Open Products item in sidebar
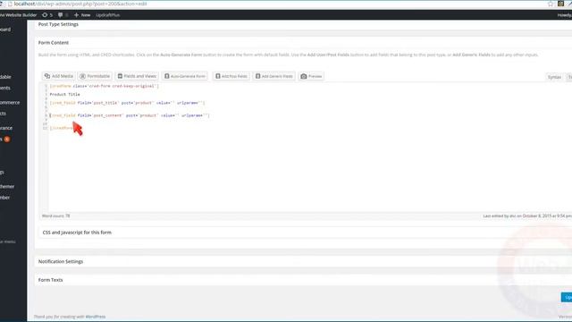 point(4,114)
